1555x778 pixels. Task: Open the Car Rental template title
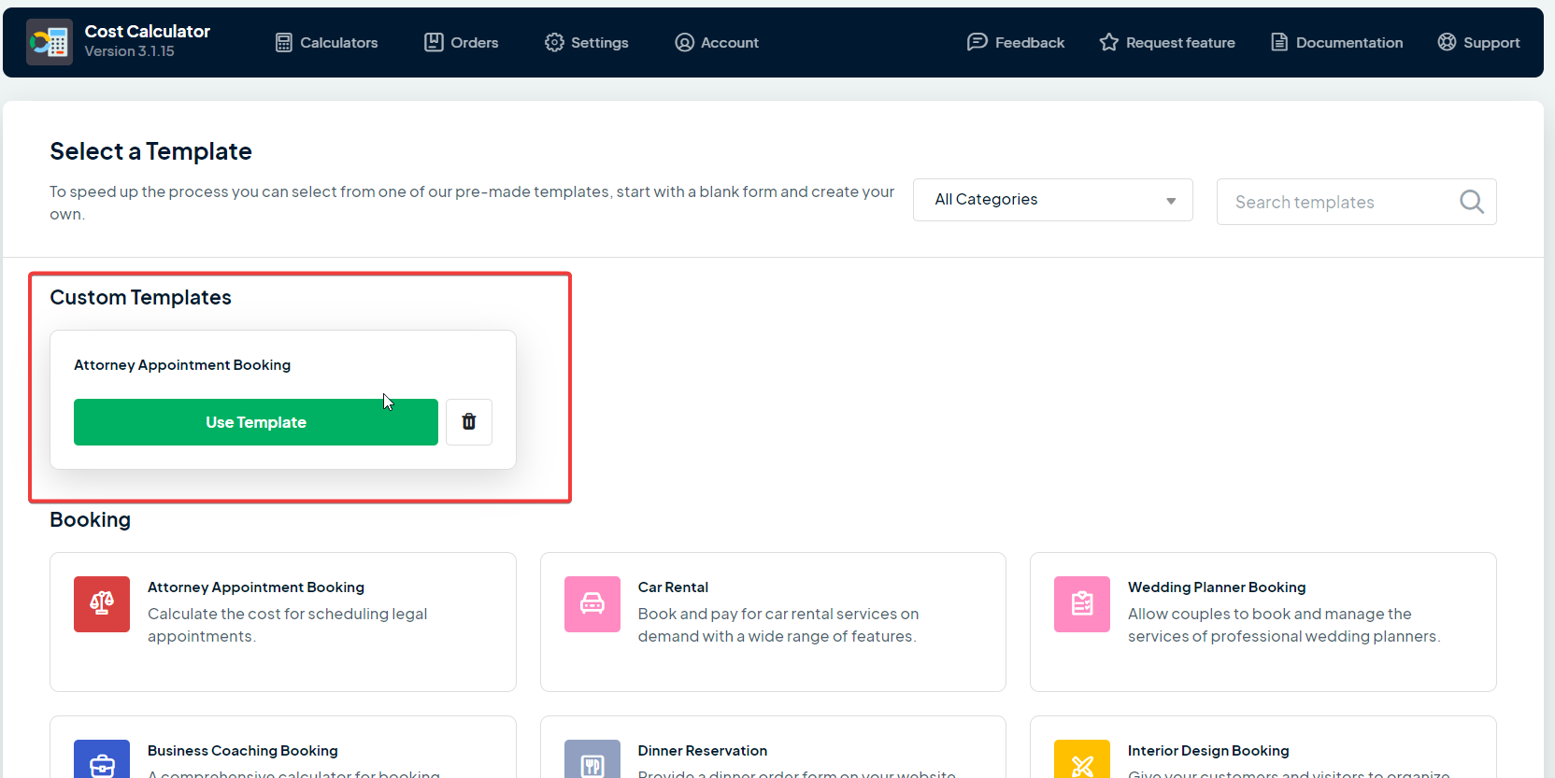(x=673, y=587)
